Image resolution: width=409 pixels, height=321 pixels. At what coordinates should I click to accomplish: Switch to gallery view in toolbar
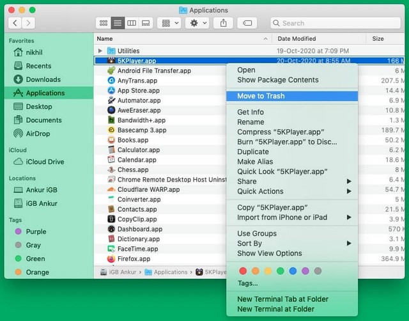coord(146,23)
